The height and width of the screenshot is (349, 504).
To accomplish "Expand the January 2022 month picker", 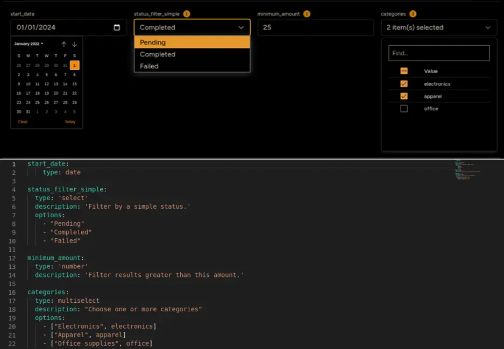I will [x=29, y=44].
